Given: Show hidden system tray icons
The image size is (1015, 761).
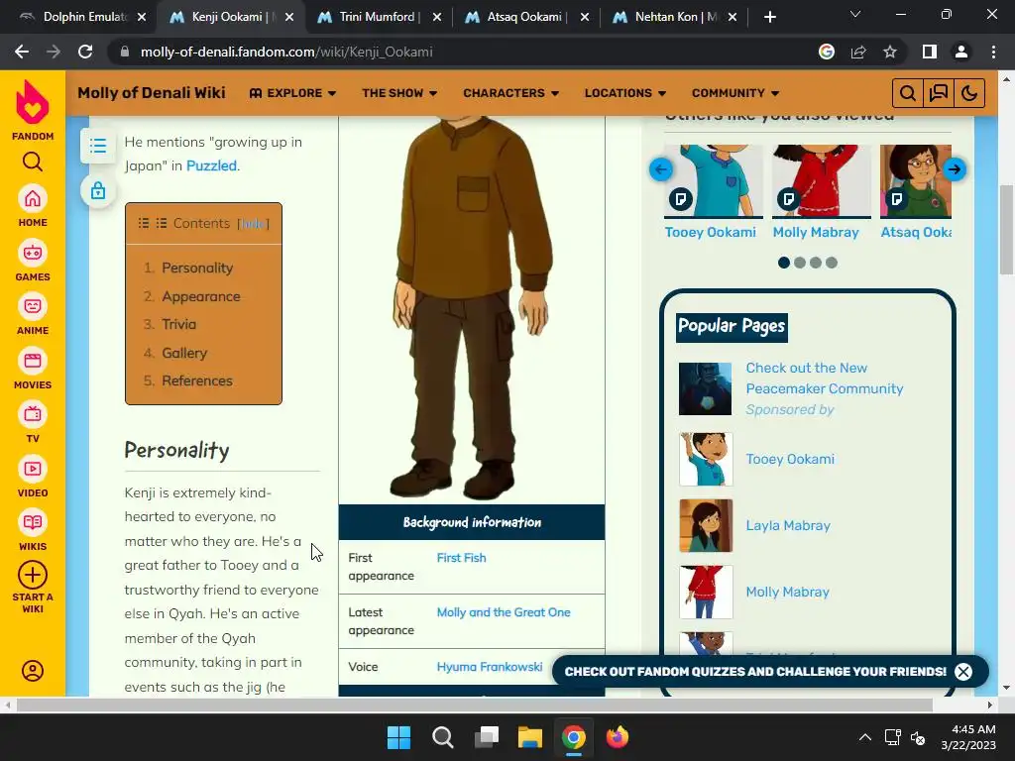Looking at the screenshot, I should [864, 737].
